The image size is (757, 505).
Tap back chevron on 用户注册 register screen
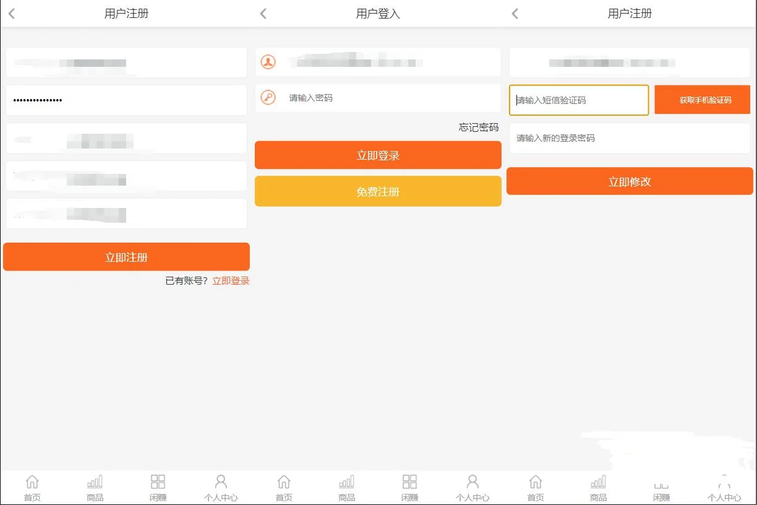[11, 13]
